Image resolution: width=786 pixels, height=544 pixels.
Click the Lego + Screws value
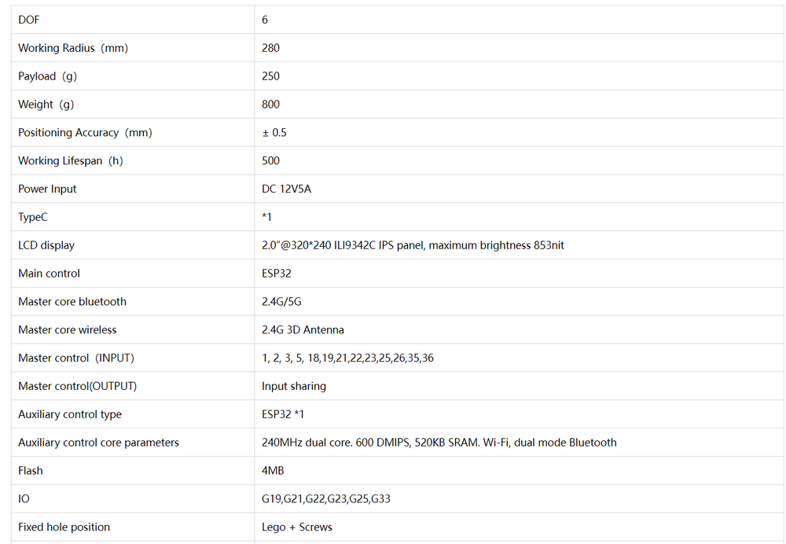pyautogui.click(x=297, y=527)
